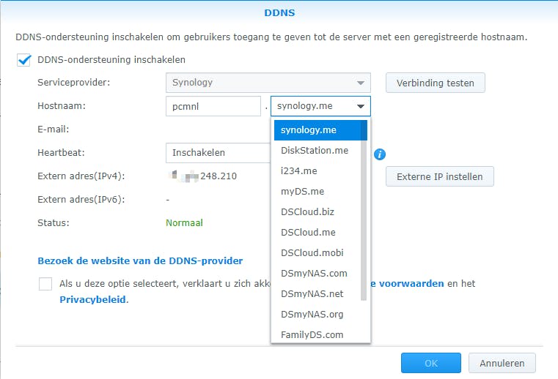558x379 pixels.
Task: Click Externe IP instellen button
Action: point(439,176)
